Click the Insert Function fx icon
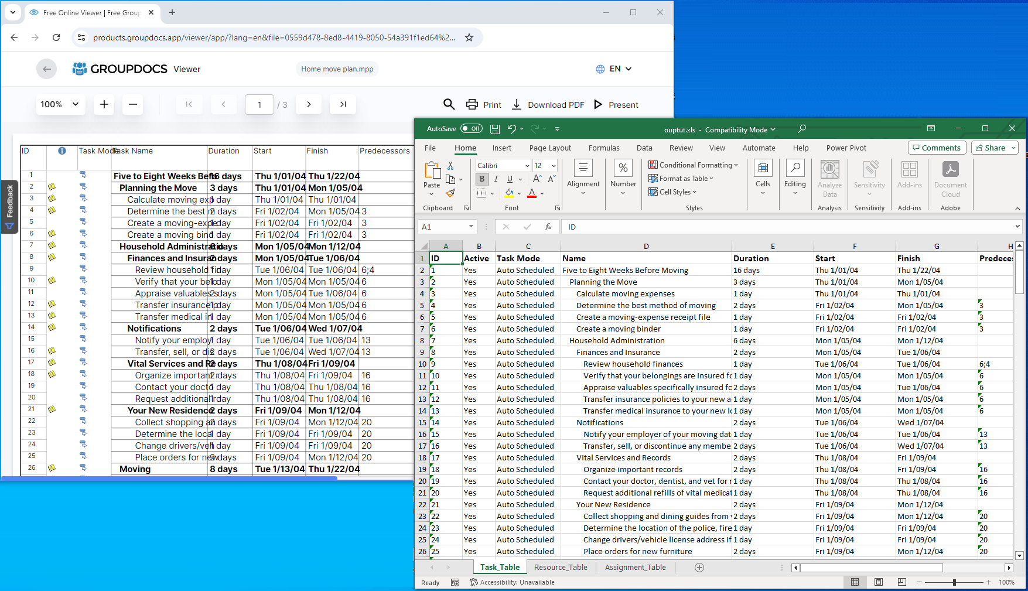Image resolution: width=1028 pixels, height=591 pixels. [548, 227]
